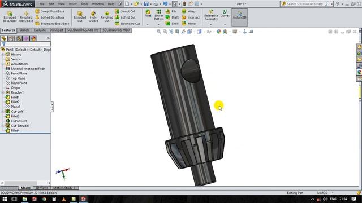The width and height of the screenshot is (362, 203).
Task: Expand the Annotations node
Action: (3, 64)
